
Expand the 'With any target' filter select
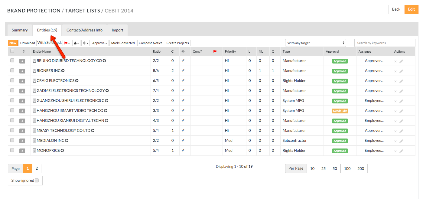[x=315, y=43]
